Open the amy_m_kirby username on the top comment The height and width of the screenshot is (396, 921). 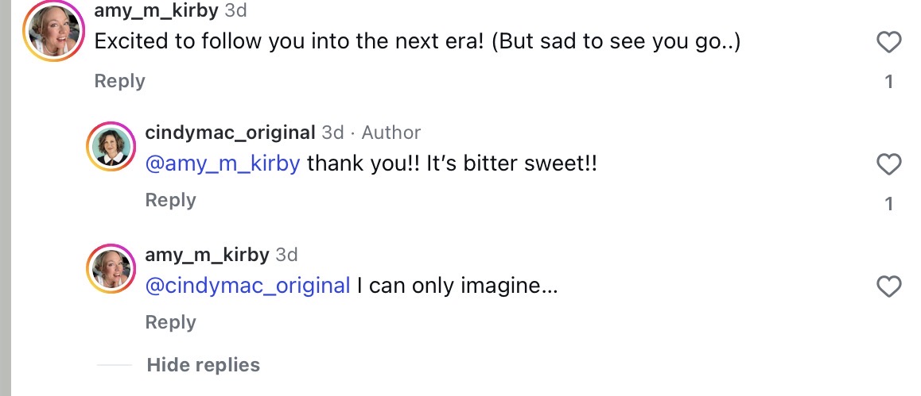157,10
